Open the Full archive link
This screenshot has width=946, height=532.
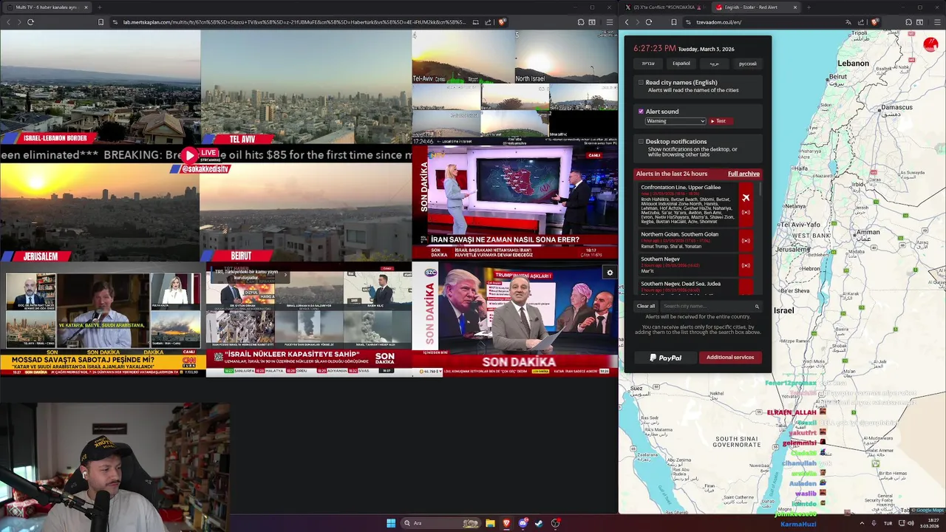[743, 174]
